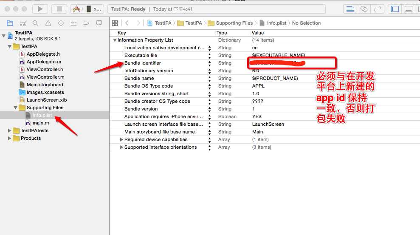The image size is (420, 235).
Task: Open the Report navigator
Action: click(99, 23)
